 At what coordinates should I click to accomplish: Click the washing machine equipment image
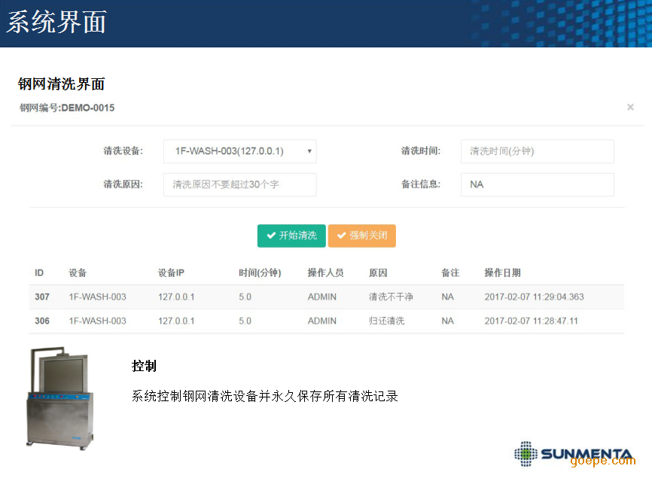tap(60, 397)
